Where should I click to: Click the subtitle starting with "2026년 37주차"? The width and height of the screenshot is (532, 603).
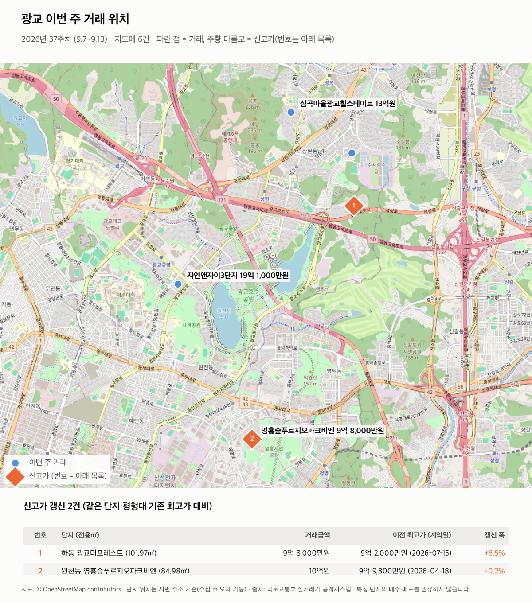click(x=178, y=39)
